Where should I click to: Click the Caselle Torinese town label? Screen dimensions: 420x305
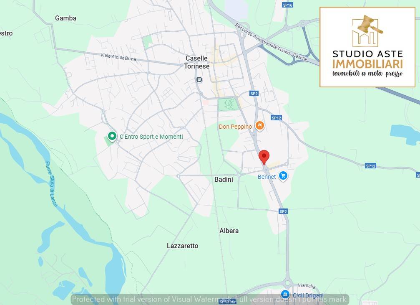point(196,62)
